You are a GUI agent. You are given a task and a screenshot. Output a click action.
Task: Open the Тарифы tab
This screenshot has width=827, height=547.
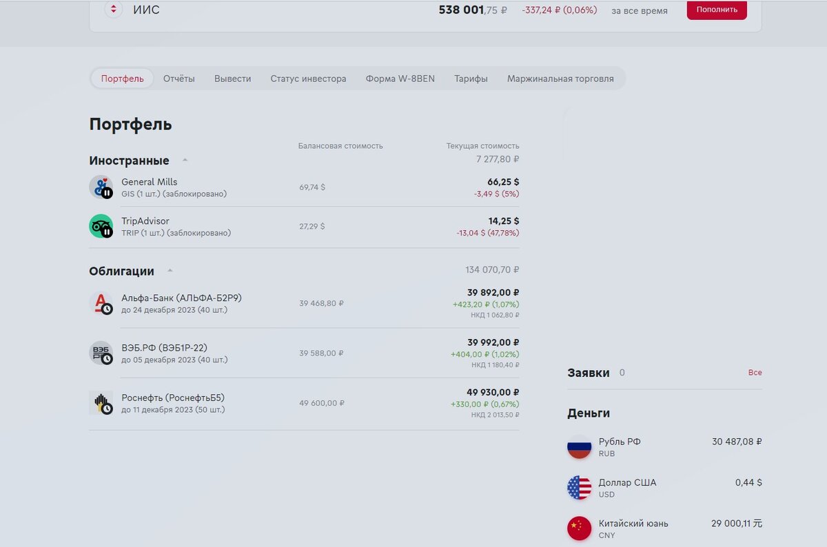click(471, 79)
